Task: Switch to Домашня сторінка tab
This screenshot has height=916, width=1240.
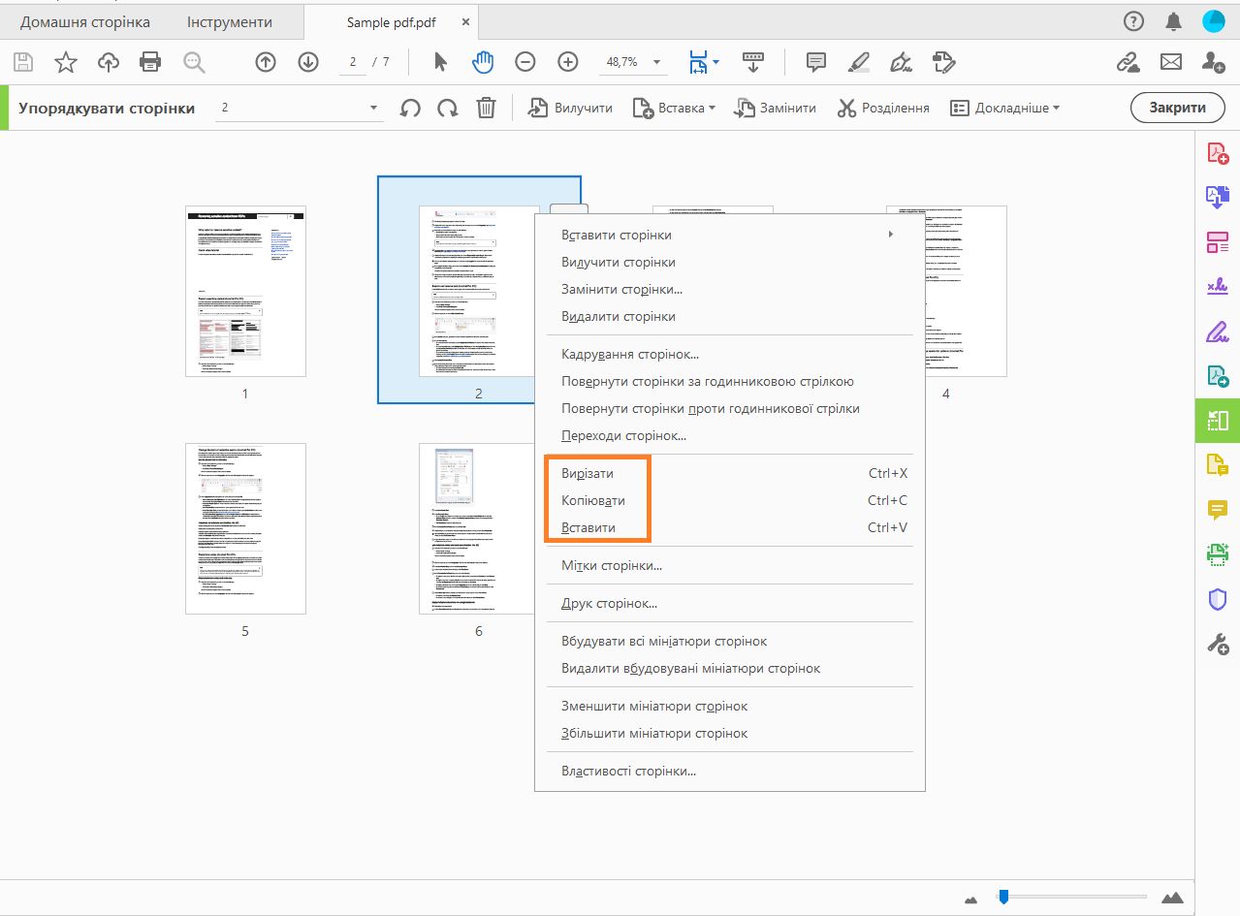Action: pos(85,21)
